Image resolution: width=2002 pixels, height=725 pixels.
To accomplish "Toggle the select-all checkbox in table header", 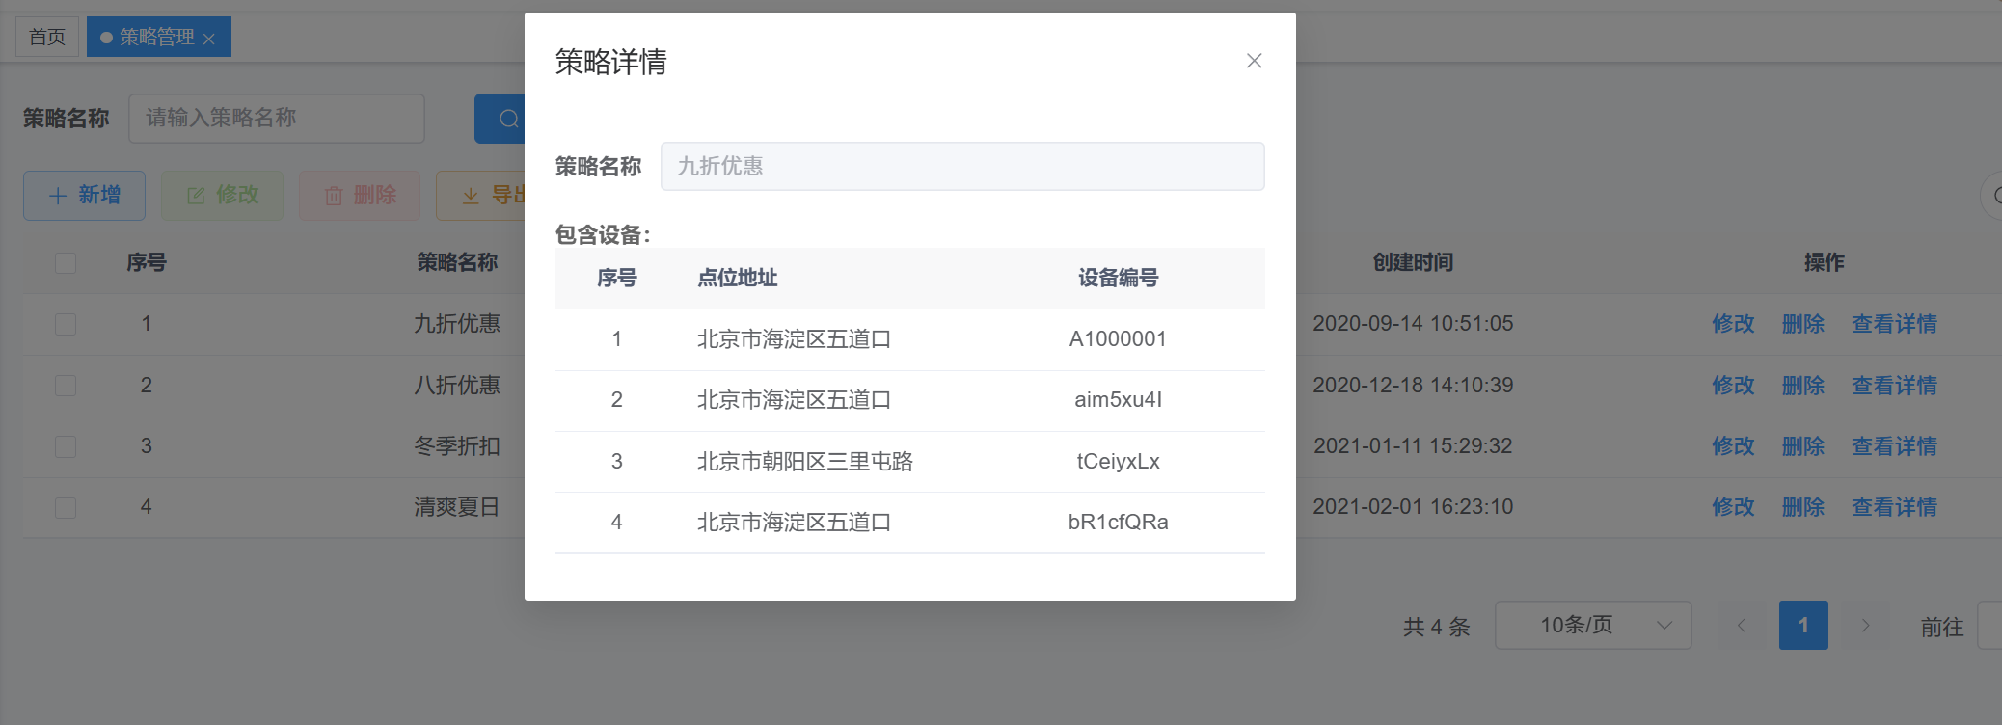I will coord(66,263).
